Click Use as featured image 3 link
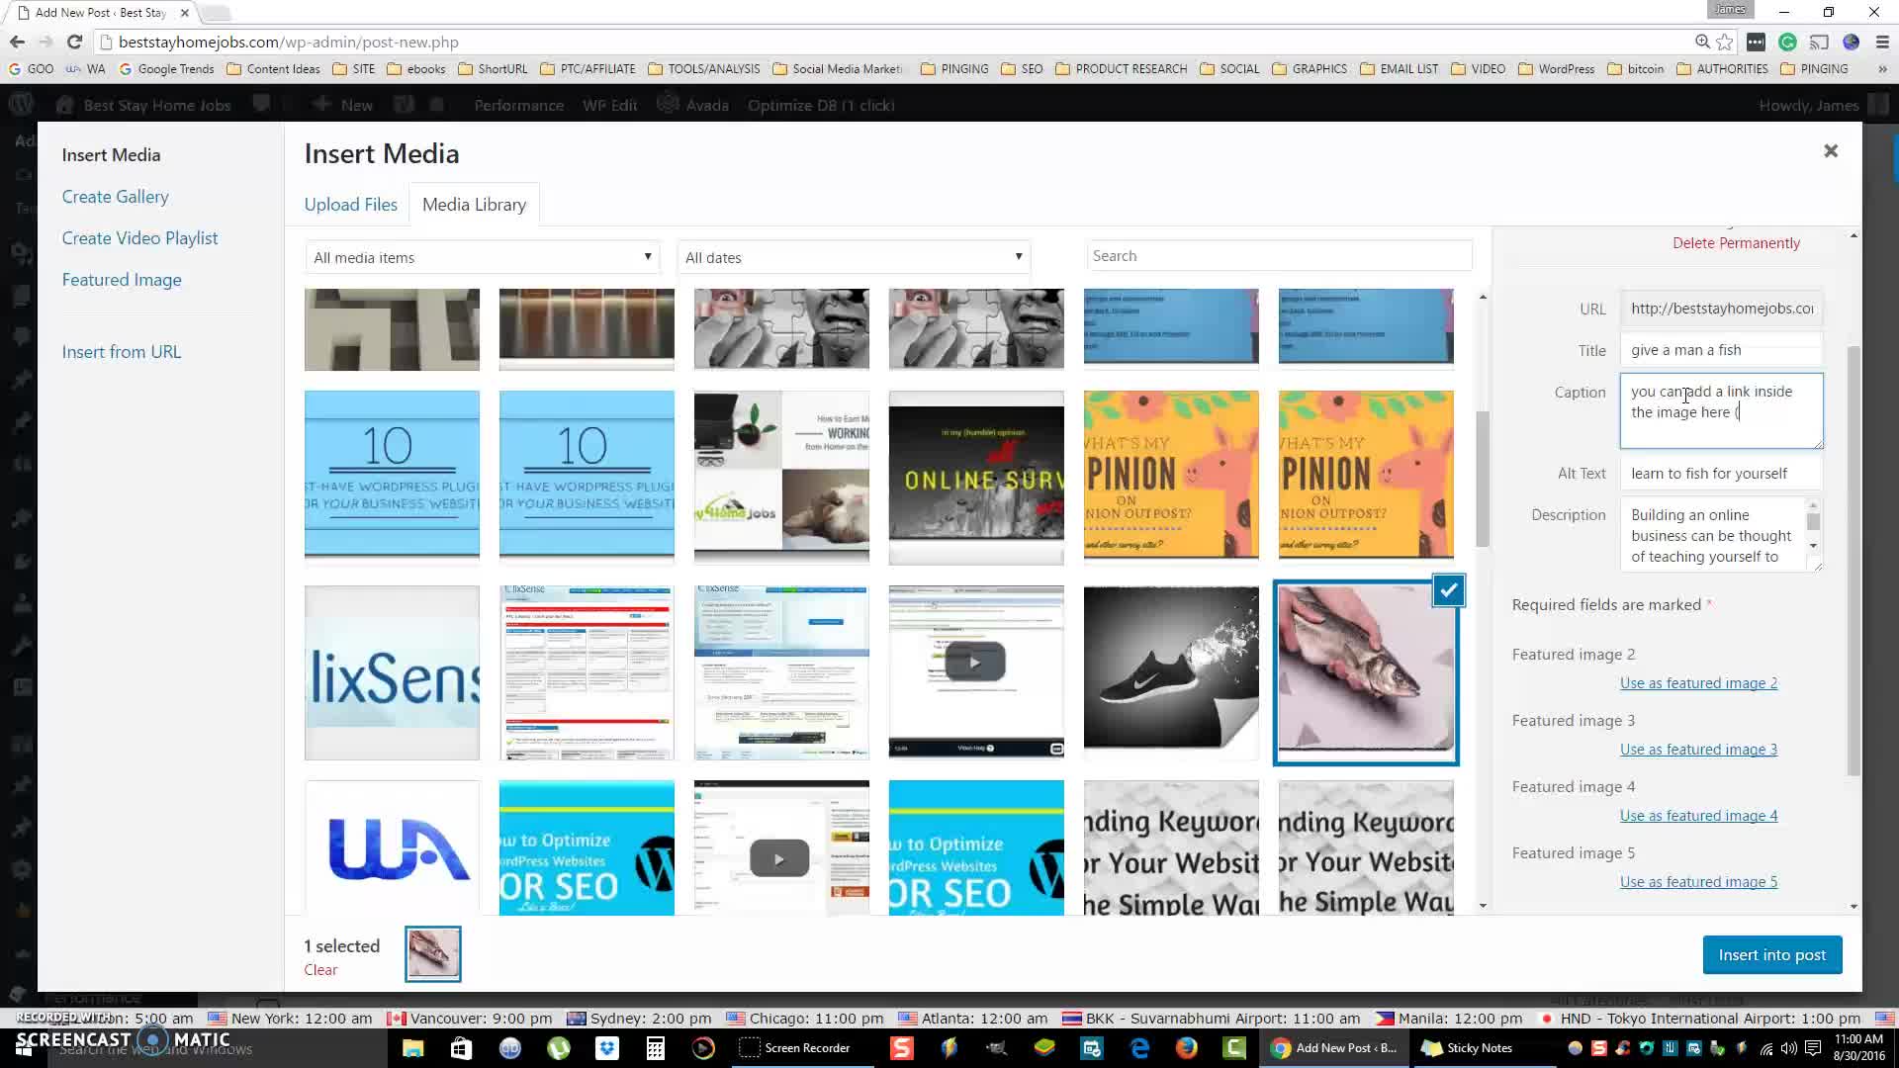Viewport: 1899px width, 1068px height. tap(1698, 750)
